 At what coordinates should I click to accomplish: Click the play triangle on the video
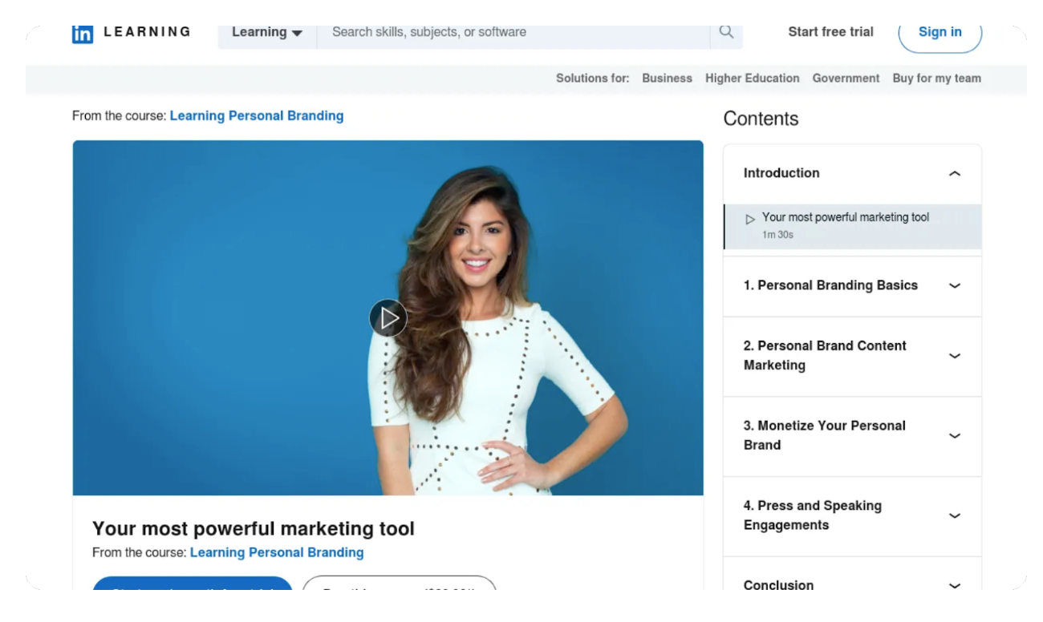tap(390, 317)
